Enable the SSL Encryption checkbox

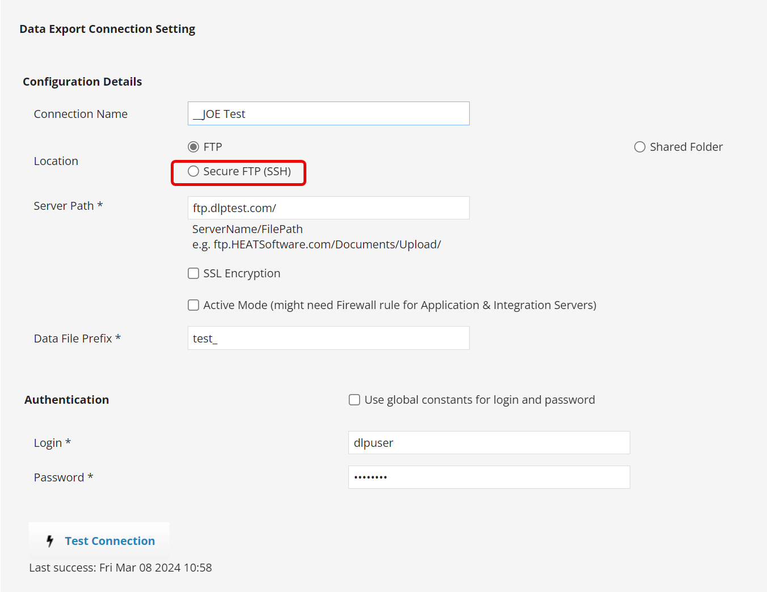tap(193, 273)
